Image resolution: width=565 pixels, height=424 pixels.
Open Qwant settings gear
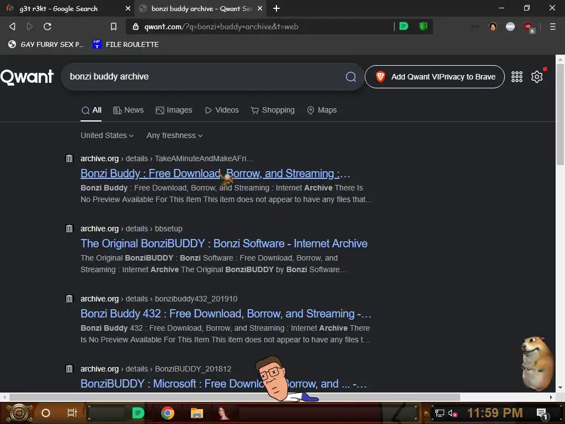[536, 76]
